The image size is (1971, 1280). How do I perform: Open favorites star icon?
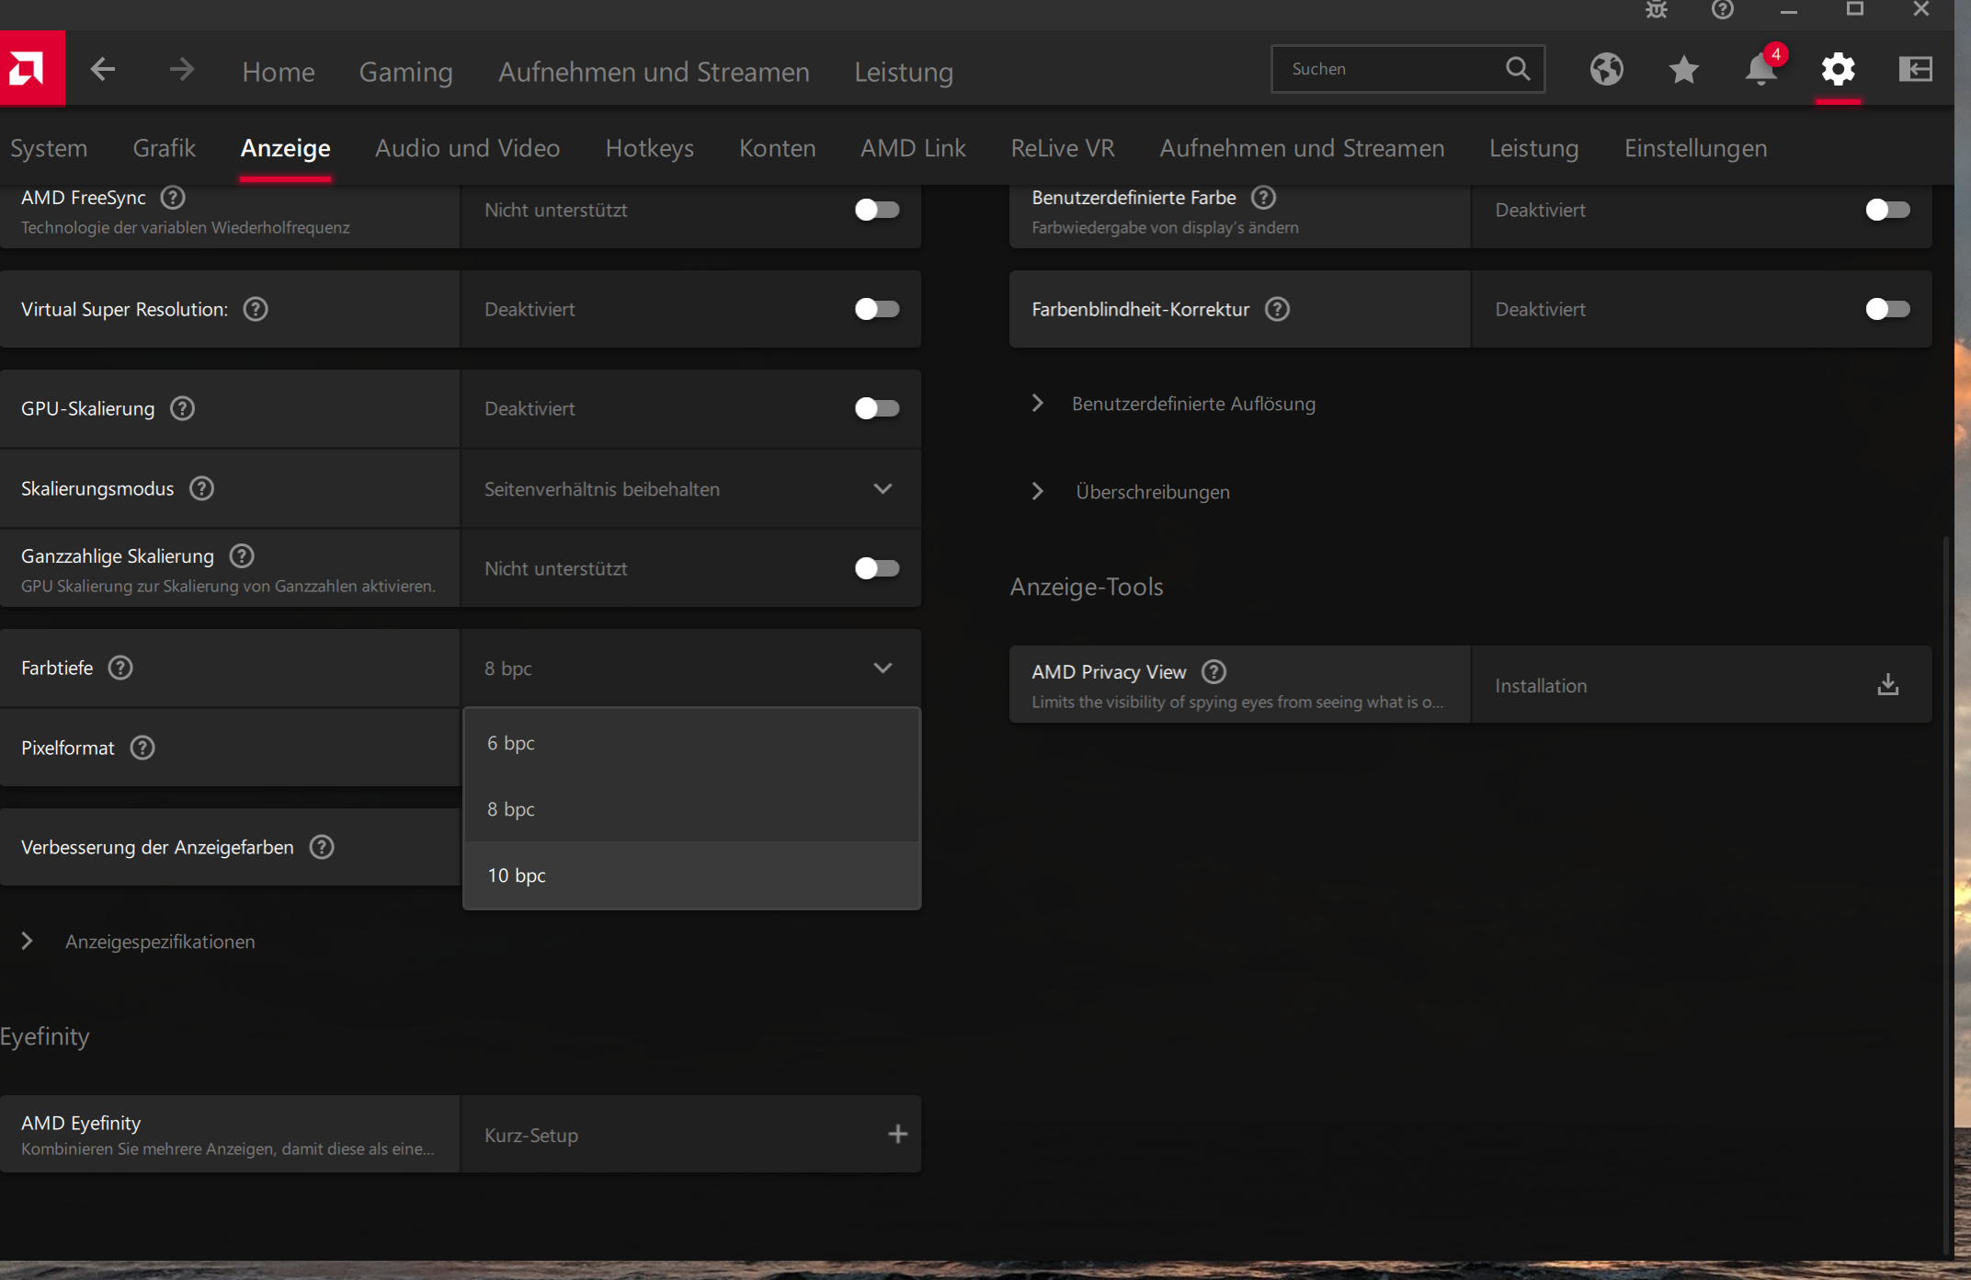coord(1683,69)
